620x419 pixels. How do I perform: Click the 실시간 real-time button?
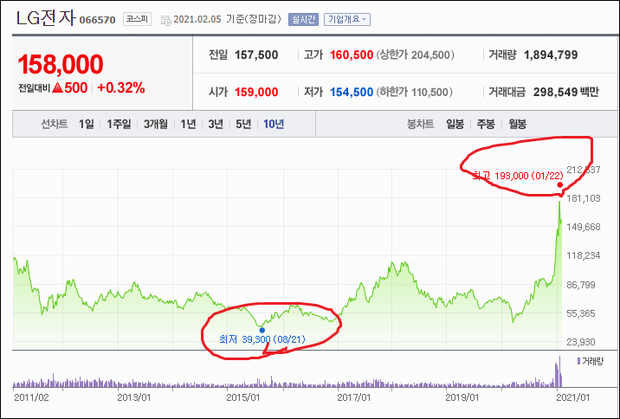(303, 19)
